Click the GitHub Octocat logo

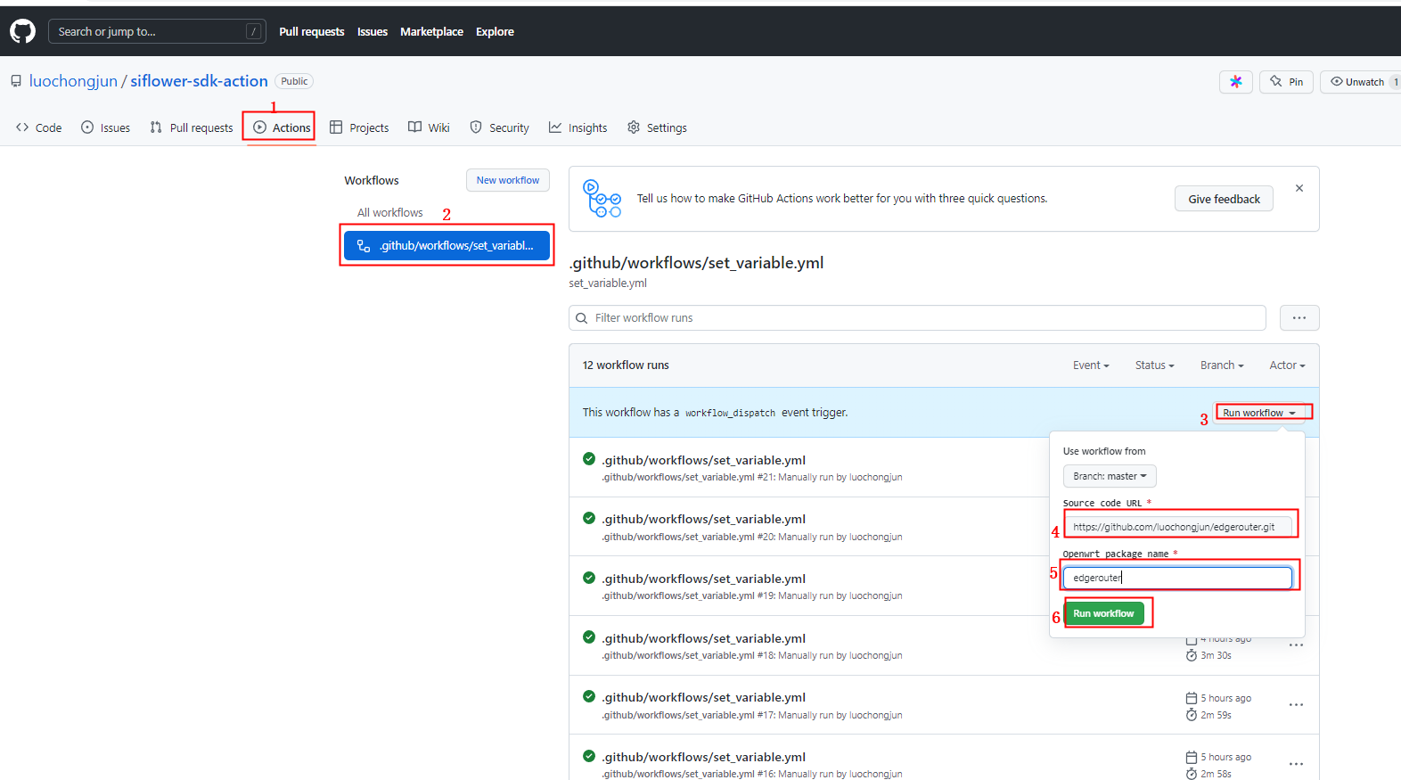[x=22, y=31]
